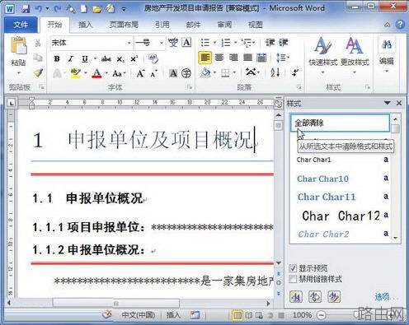The image size is (409, 325).
Task: Click the decrease indent icon
Action: coord(270,43)
